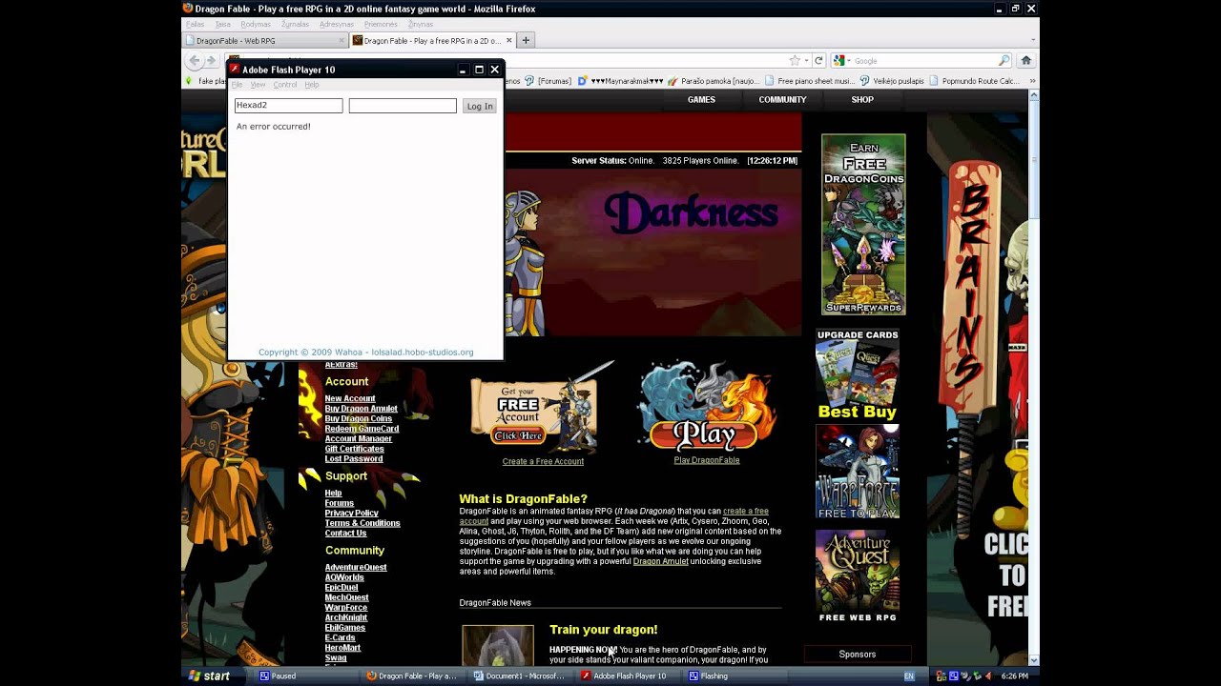The image size is (1221, 686).
Task: Click 'Lost Password' sidebar link
Action: point(354,459)
